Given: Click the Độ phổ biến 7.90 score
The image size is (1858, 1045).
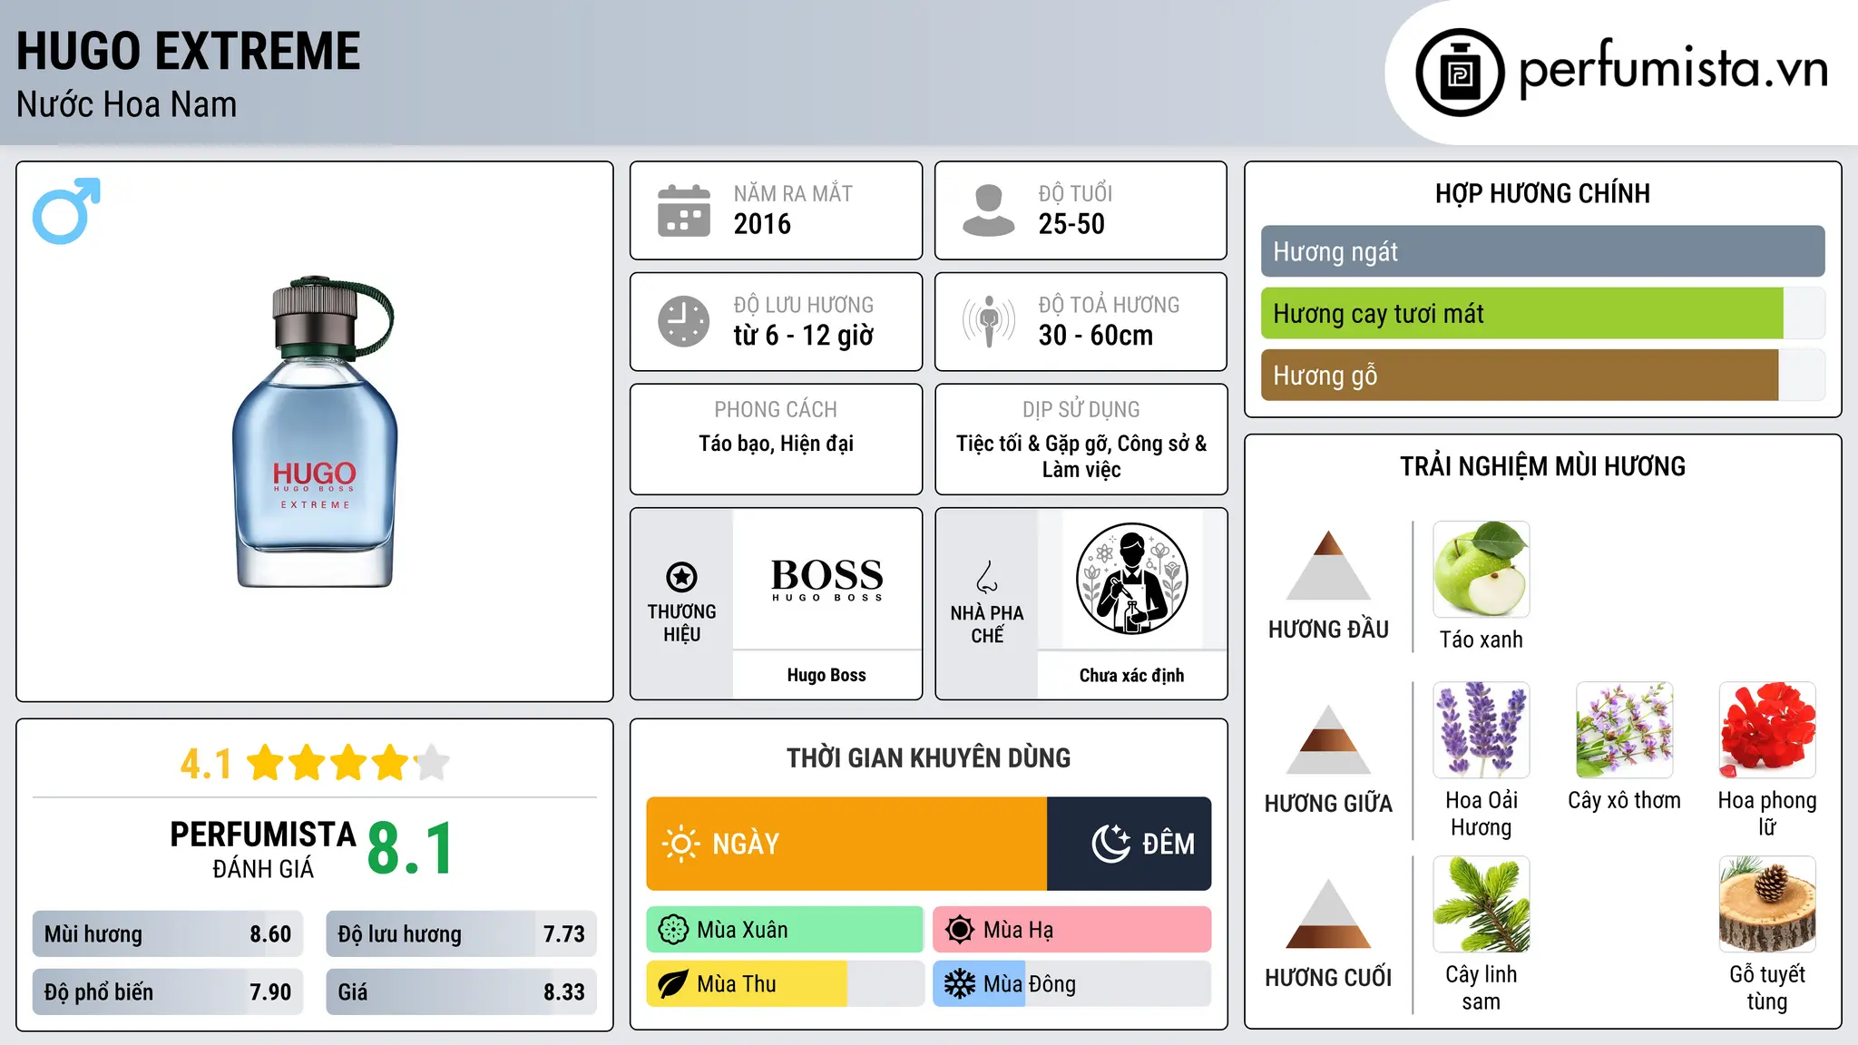Looking at the screenshot, I should click(168, 991).
